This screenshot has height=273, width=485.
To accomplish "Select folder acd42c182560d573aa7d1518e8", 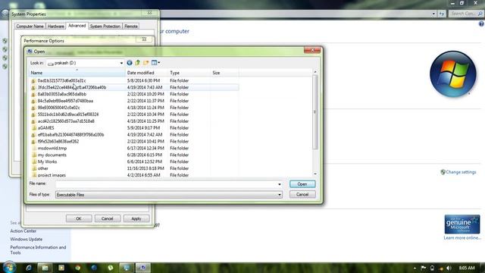I will 66,121.
